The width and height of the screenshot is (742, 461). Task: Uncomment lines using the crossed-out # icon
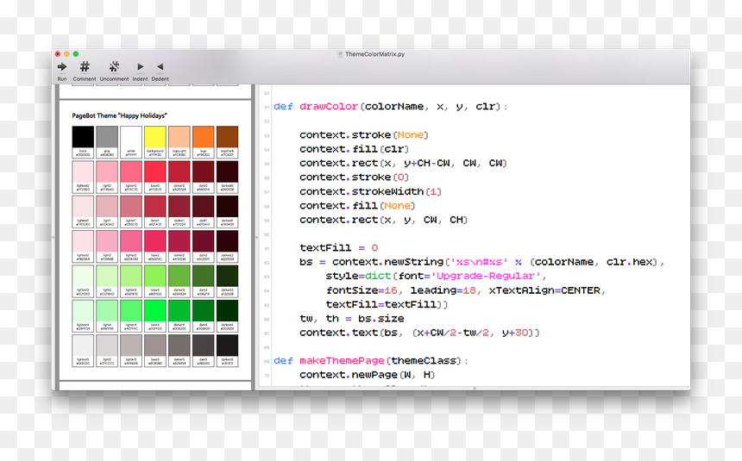tap(114, 66)
